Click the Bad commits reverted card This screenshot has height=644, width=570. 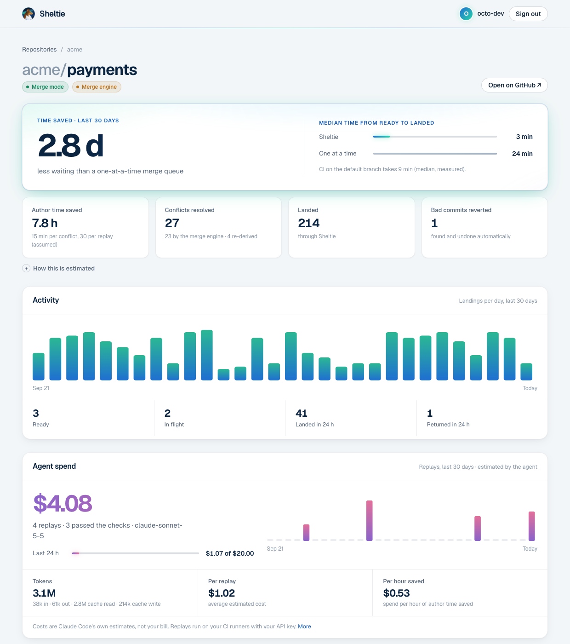484,228
